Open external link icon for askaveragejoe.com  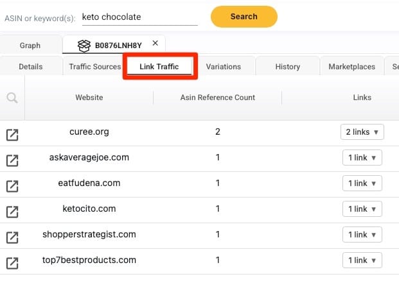12,160
